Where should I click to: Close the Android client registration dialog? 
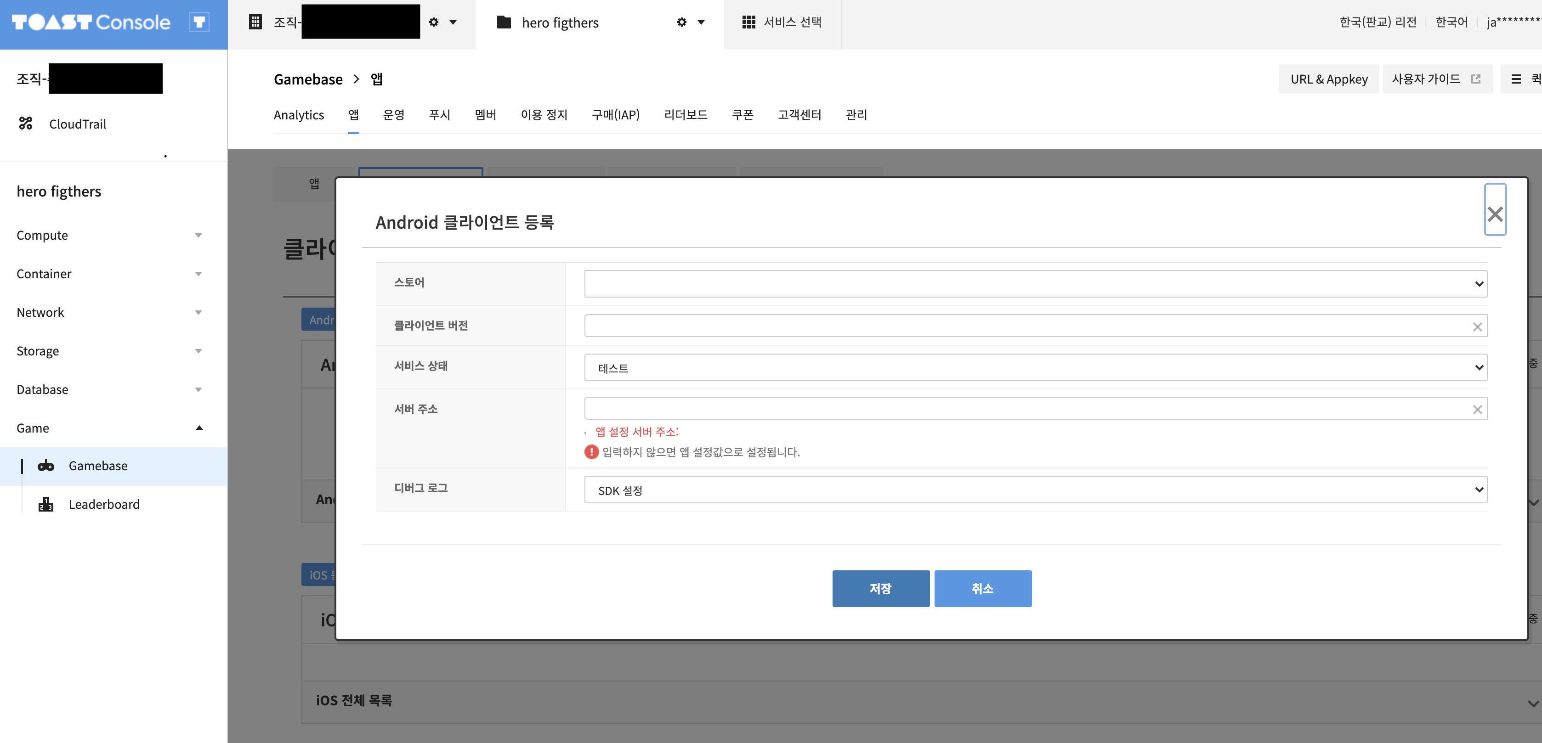click(x=1495, y=214)
